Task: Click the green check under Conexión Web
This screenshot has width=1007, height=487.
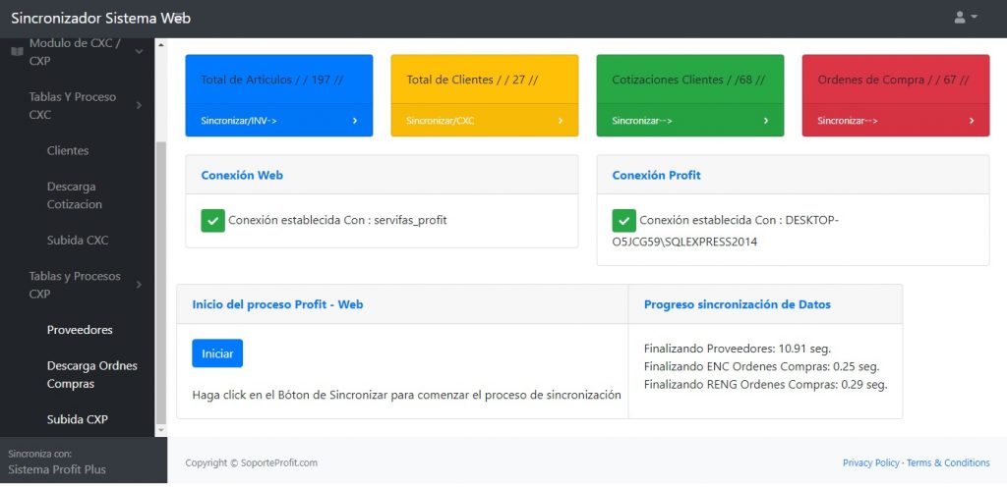Action: pos(212,220)
